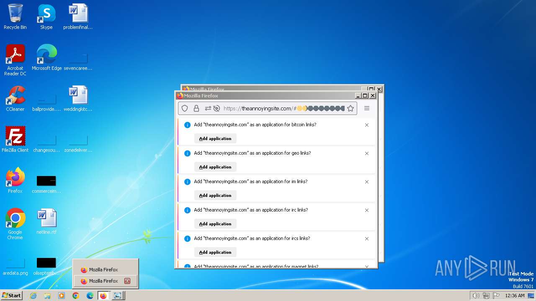Launch Chrome from the taskbar
This screenshot has width=536, height=301.
[x=76, y=296]
